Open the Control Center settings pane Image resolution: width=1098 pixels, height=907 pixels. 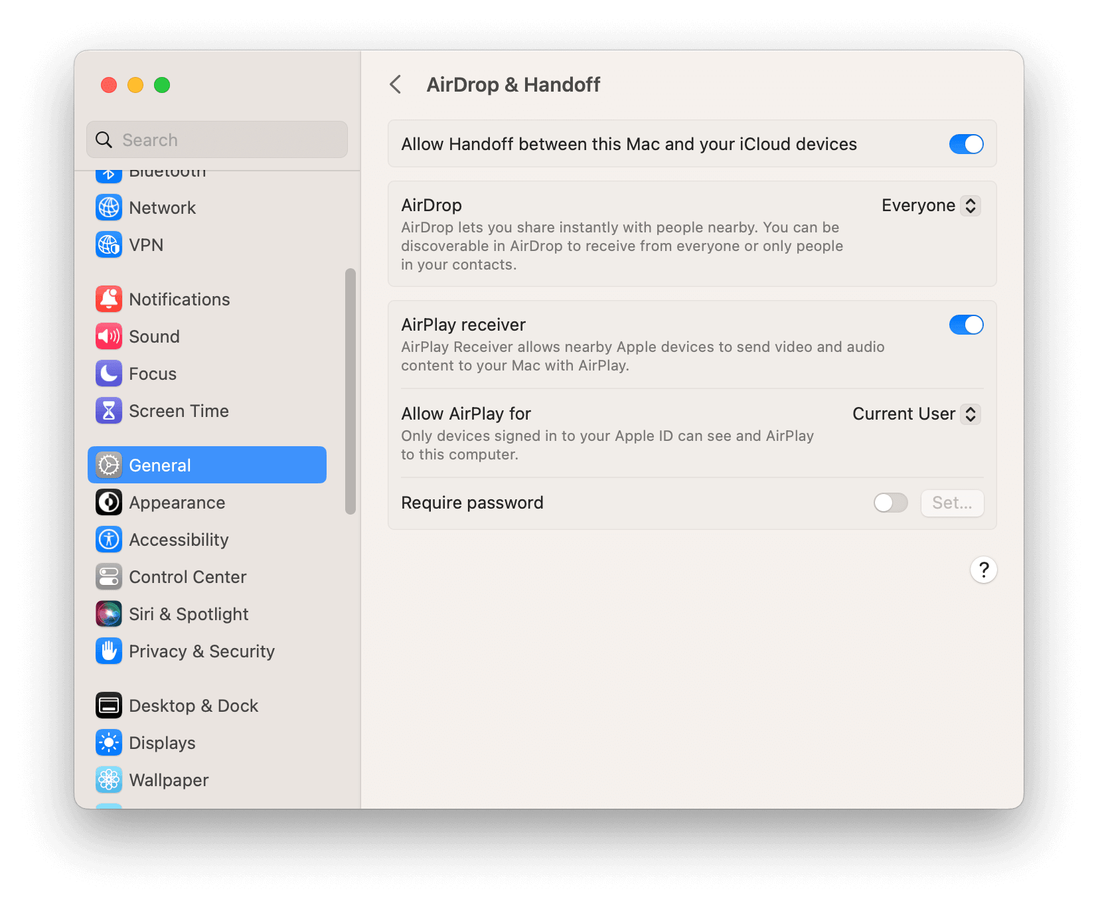187,577
